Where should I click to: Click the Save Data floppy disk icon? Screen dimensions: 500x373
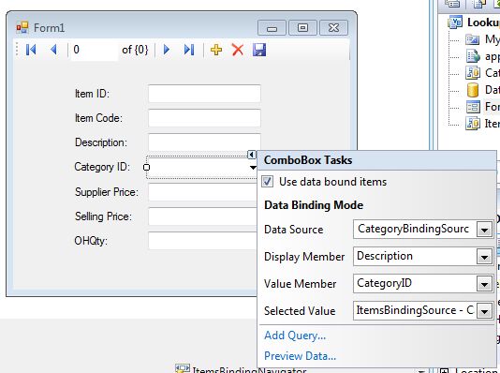259,50
